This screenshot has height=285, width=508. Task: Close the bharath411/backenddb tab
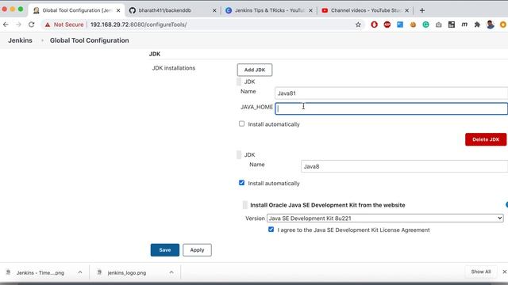214,10
